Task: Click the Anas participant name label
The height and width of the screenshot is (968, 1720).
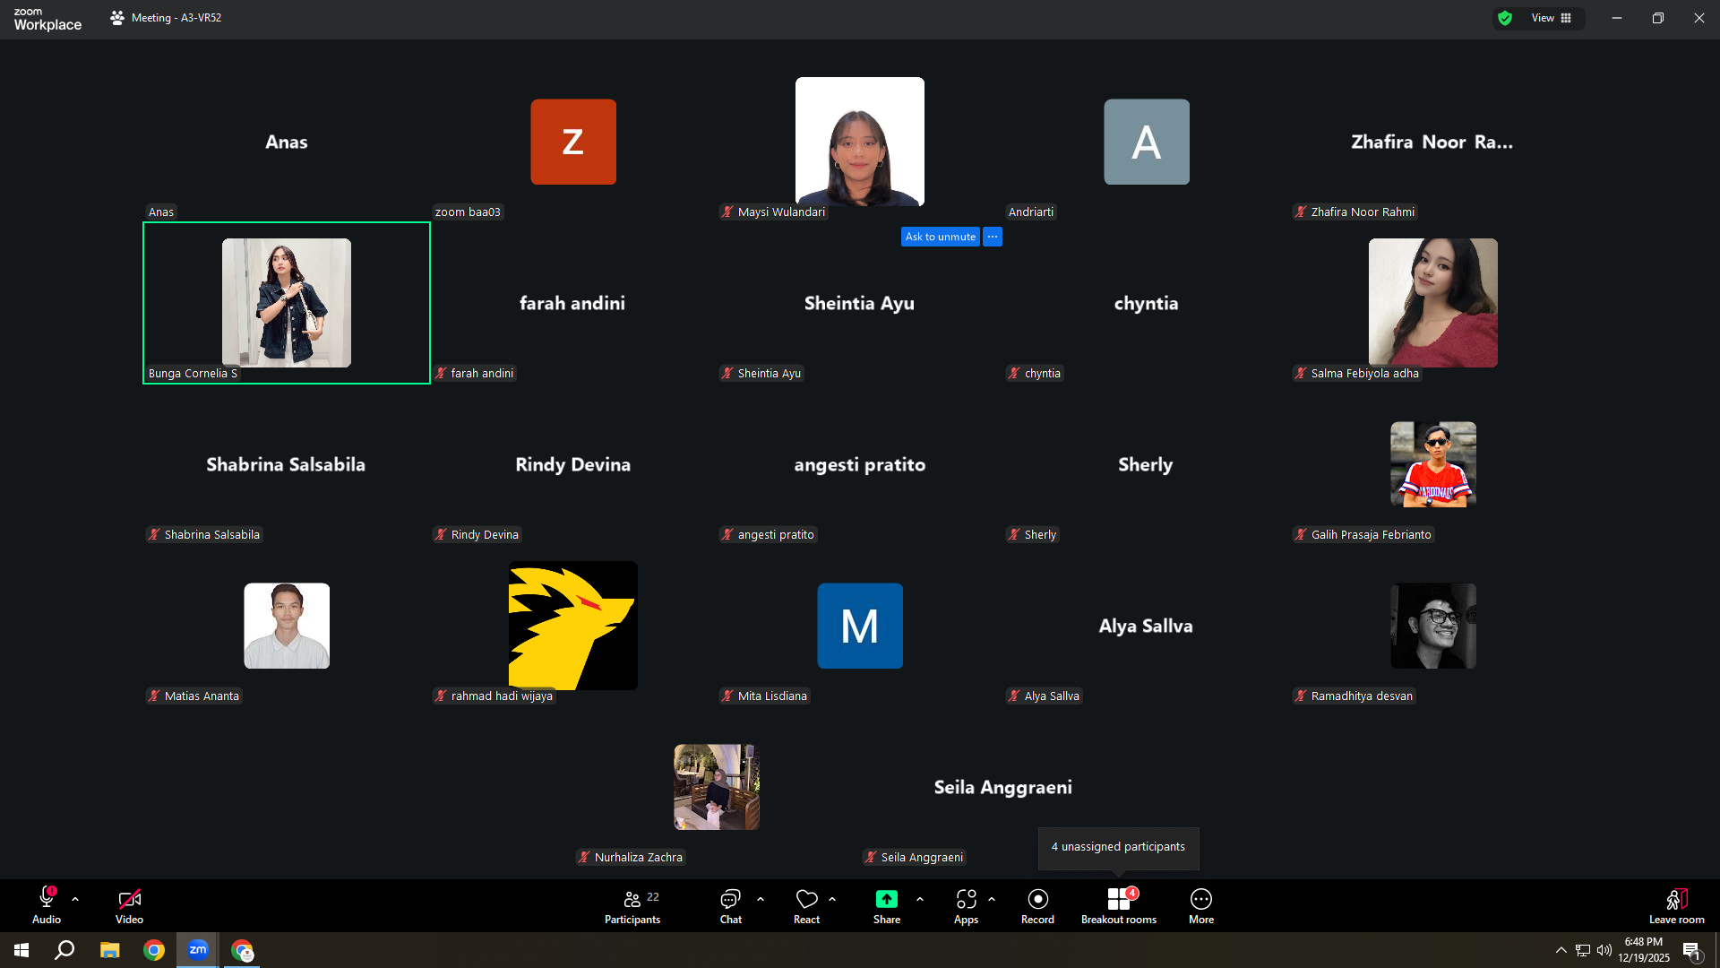Action: click(161, 212)
